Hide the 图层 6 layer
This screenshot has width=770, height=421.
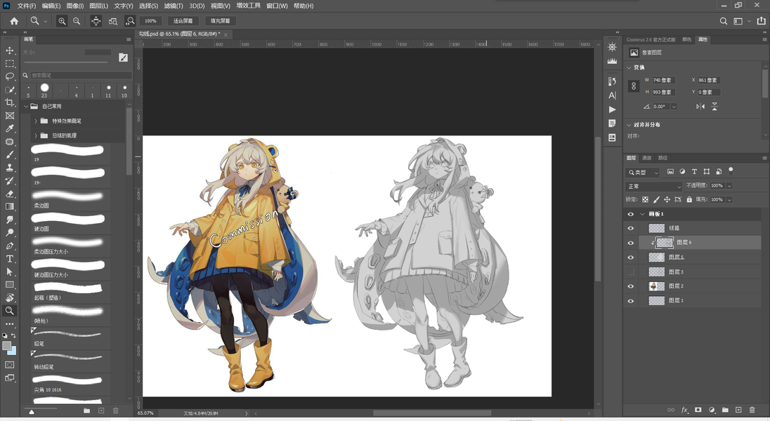[630, 243]
